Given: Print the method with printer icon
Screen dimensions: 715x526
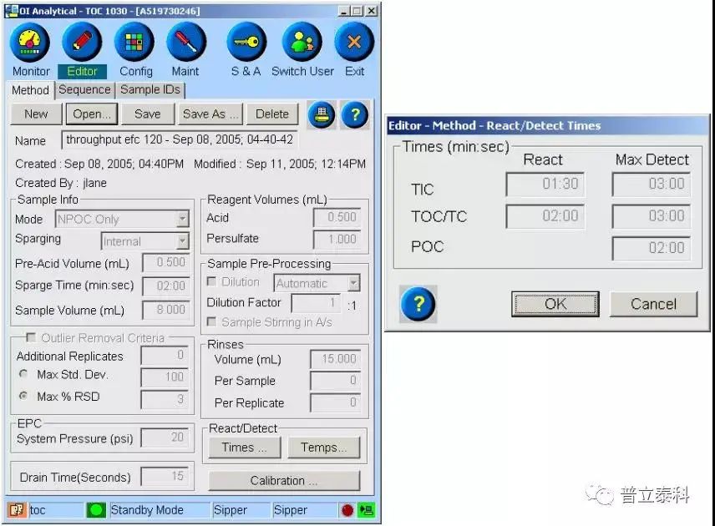Looking at the screenshot, I should pyautogui.click(x=322, y=114).
